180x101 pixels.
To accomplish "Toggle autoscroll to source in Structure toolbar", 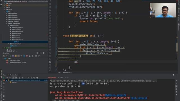I will click(x=36, y=56).
